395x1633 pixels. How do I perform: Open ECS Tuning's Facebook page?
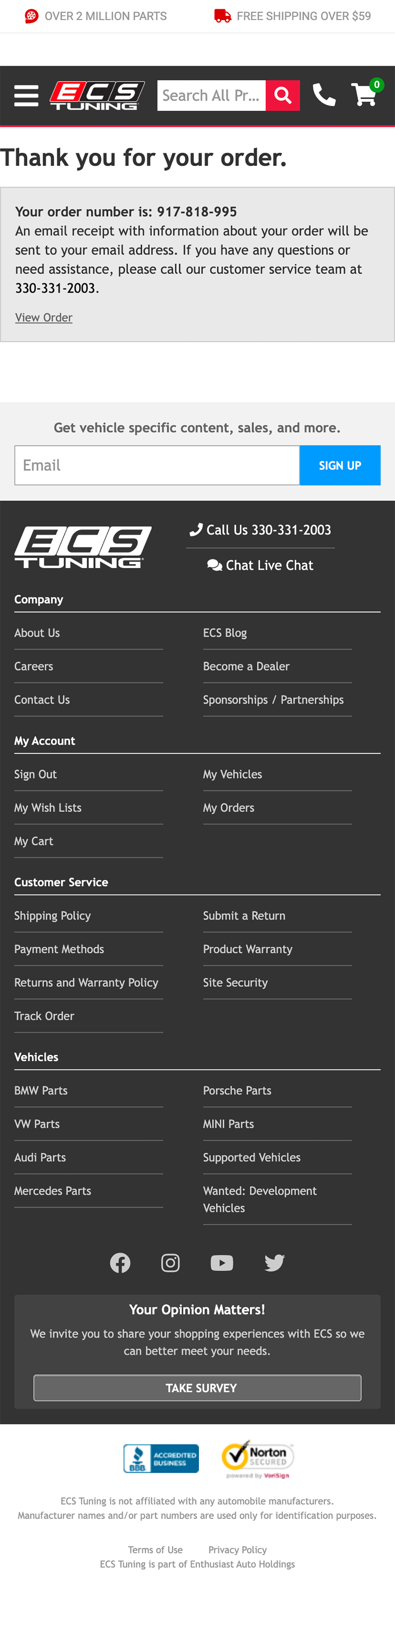coord(120,1262)
